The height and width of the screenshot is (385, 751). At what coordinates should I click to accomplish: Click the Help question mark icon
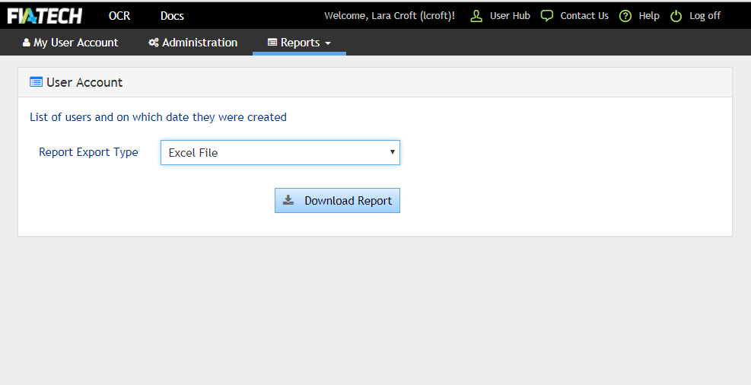pyautogui.click(x=625, y=16)
